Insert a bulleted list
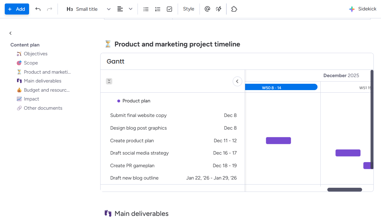 (146, 9)
